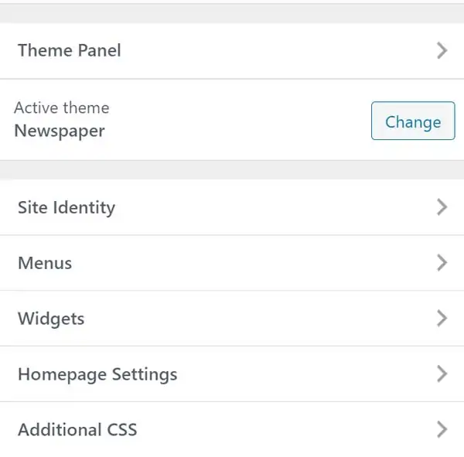Screen dimensions: 464x457
Task: Click the 'Active theme' label text
Action: (62, 107)
